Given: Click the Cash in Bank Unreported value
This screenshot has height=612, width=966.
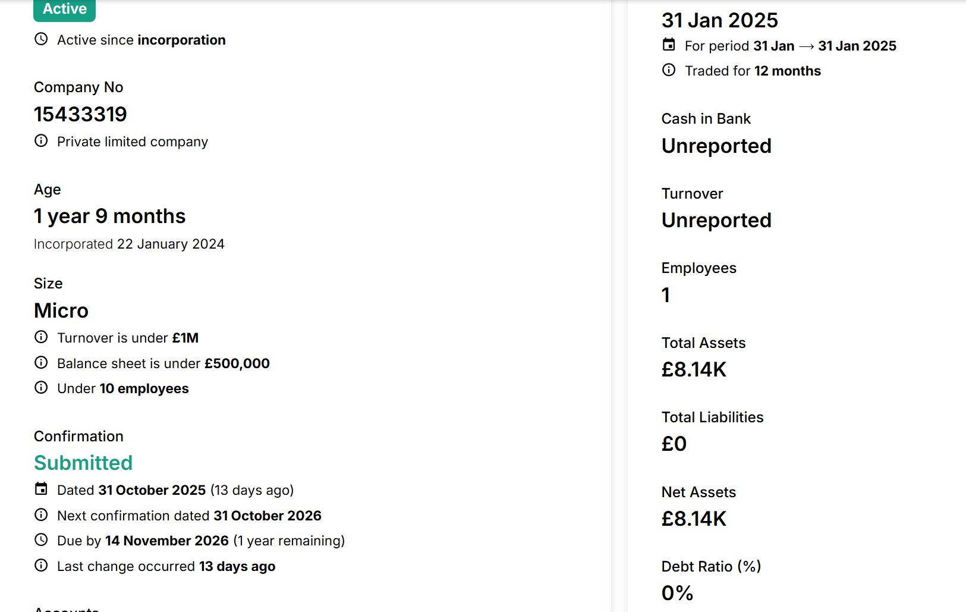Looking at the screenshot, I should tap(716, 146).
